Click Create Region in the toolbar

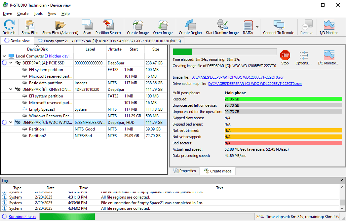(190, 27)
